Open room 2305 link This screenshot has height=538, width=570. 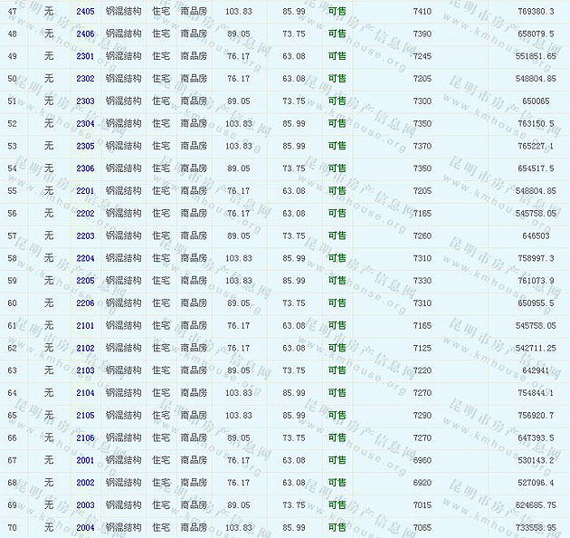pyautogui.click(x=85, y=146)
